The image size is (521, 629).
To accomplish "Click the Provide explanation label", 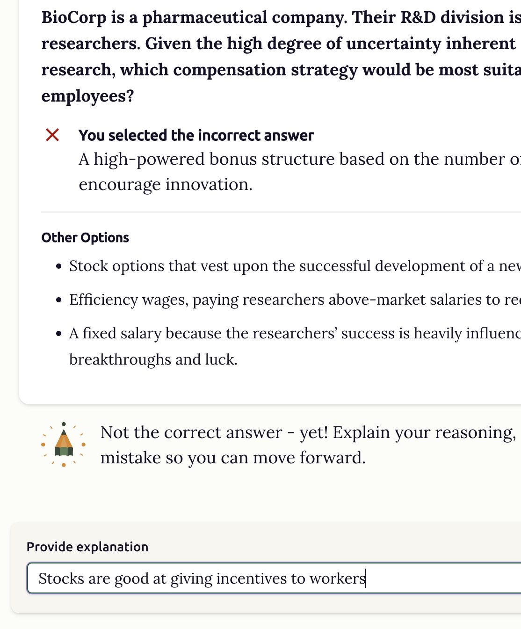I will click(x=87, y=547).
